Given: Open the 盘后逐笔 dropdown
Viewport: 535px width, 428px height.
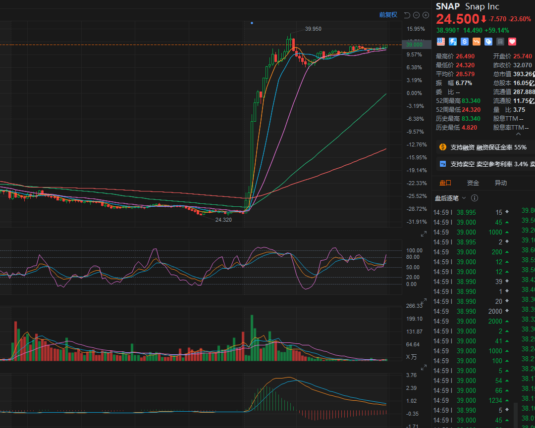Looking at the screenshot, I should pyautogui.click(x=450, y=198).
